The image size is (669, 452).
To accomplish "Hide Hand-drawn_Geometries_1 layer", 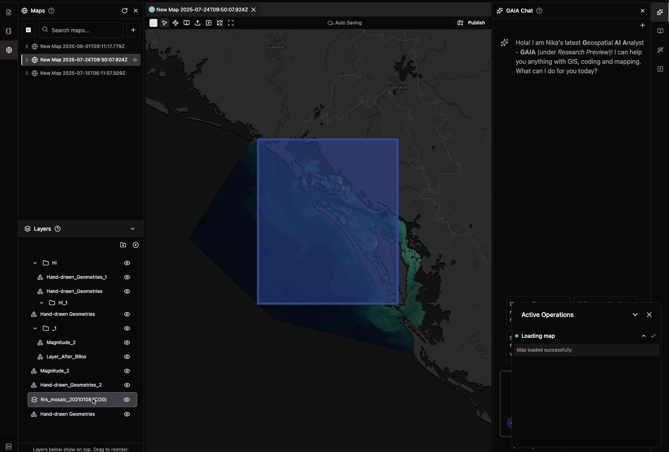I will (x=127, y=277).
